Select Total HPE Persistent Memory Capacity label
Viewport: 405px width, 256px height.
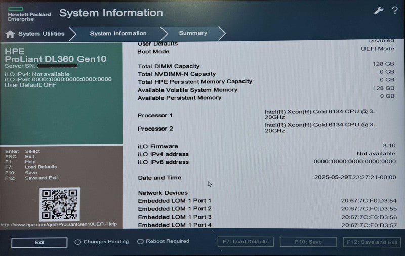[x=195, y=82]
